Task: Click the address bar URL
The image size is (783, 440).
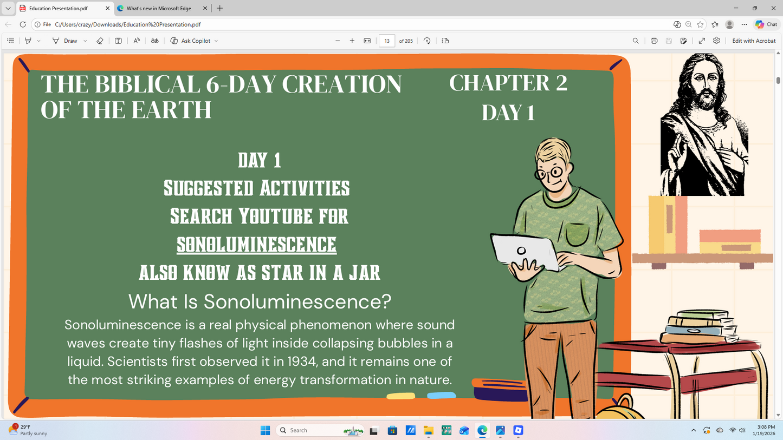Action: [128, 24]
